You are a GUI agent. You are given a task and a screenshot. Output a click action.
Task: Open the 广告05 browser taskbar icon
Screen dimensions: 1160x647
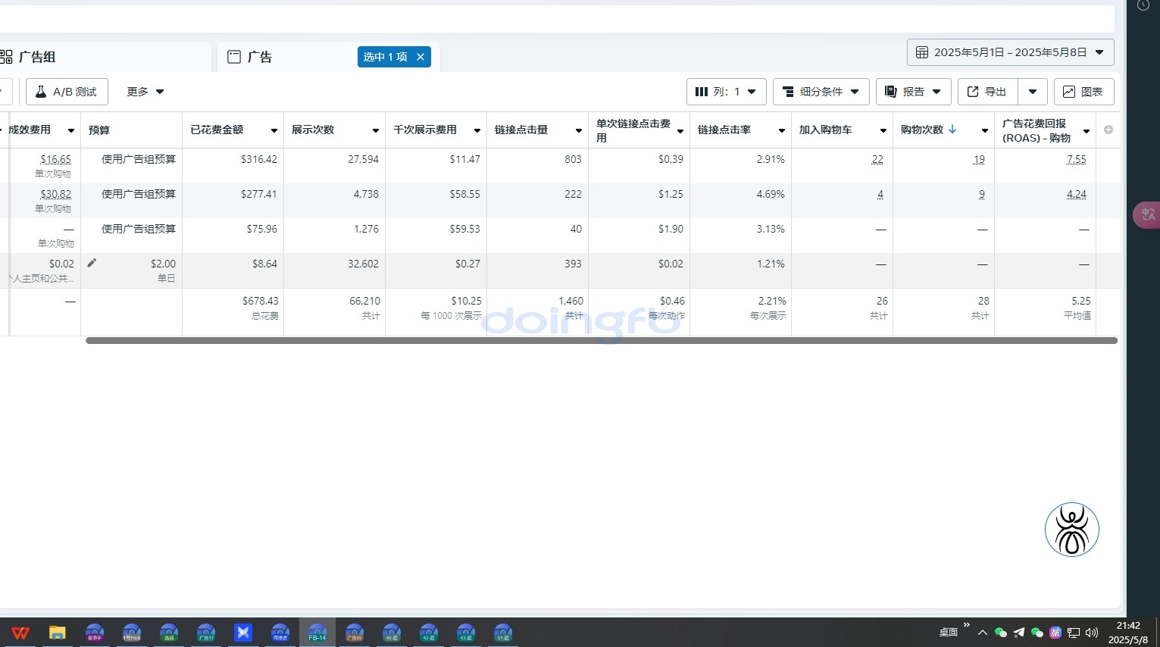(355, 633)
